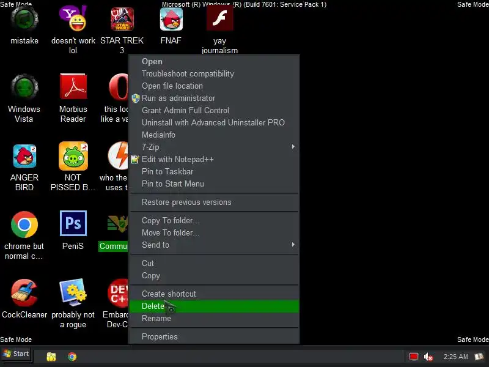
Task: Choose Restore previous versions
Action: click(x=214, y=202)
